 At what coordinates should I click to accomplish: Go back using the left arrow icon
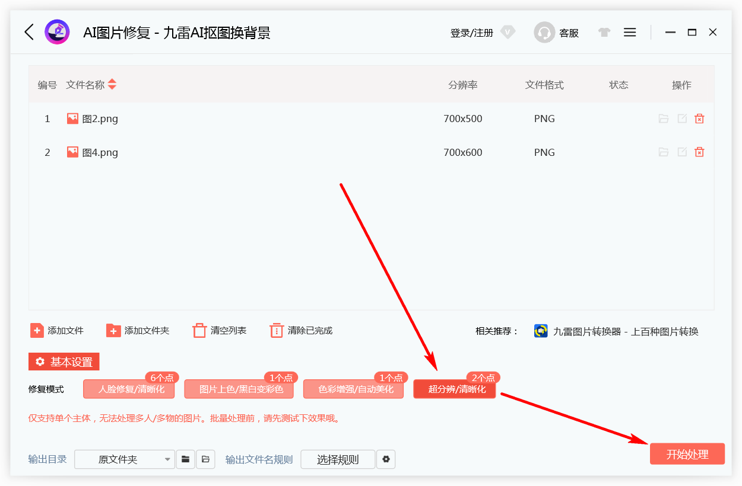point(29,32)
